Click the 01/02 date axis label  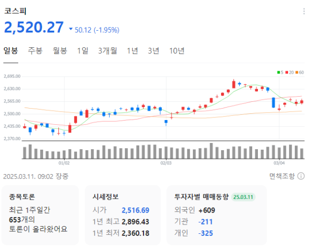pyautogui.click(x=64, y=163)
